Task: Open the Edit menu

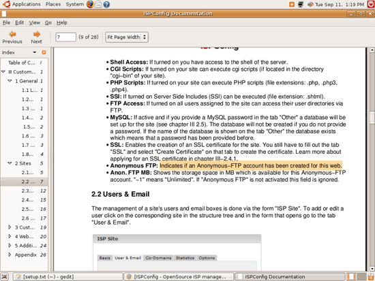Action: tap(19, 22)
